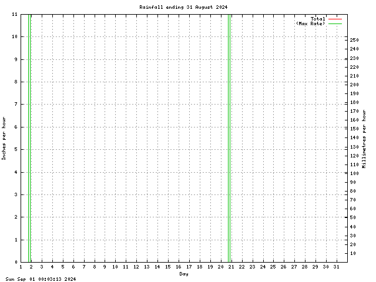Screen dimensions: 376x282
Task: Click the left axis value '11'
Action: [x=15, y=14]
